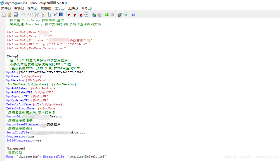This screenshot has height=161, width=280.
Task: Click the SolidCompression=yes line
Action: click(x=24, y=141)
